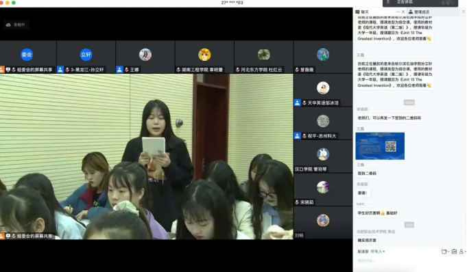Click the 组委会 screen share tile avatar

pos(27,55)
